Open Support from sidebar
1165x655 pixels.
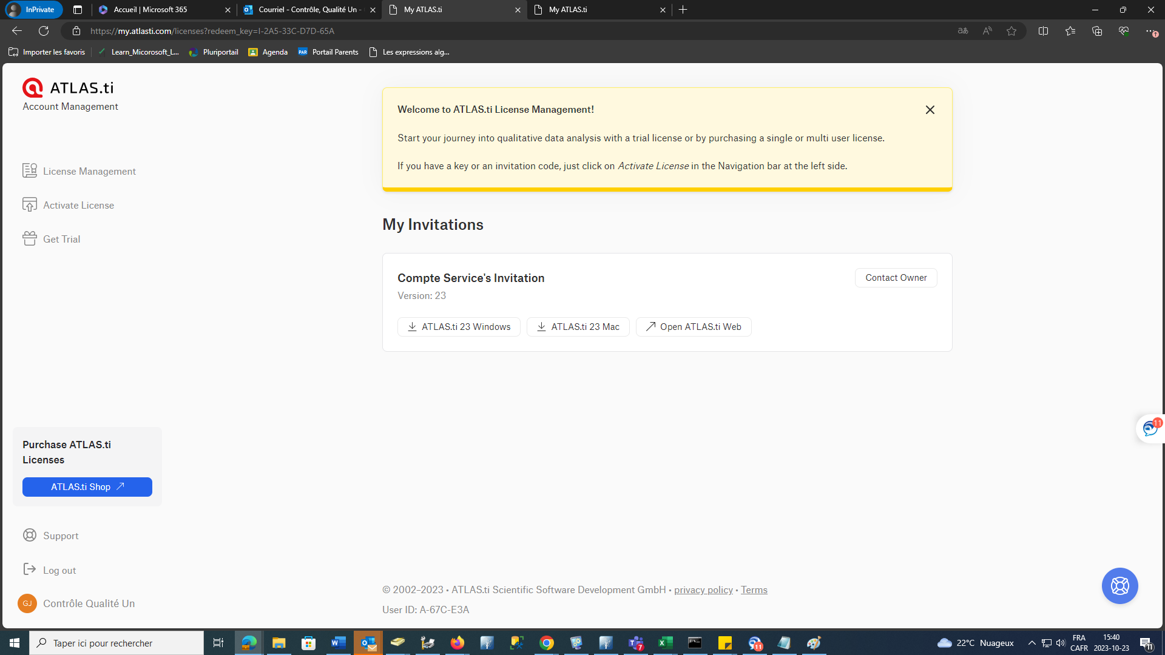click(x=60, y=536)
